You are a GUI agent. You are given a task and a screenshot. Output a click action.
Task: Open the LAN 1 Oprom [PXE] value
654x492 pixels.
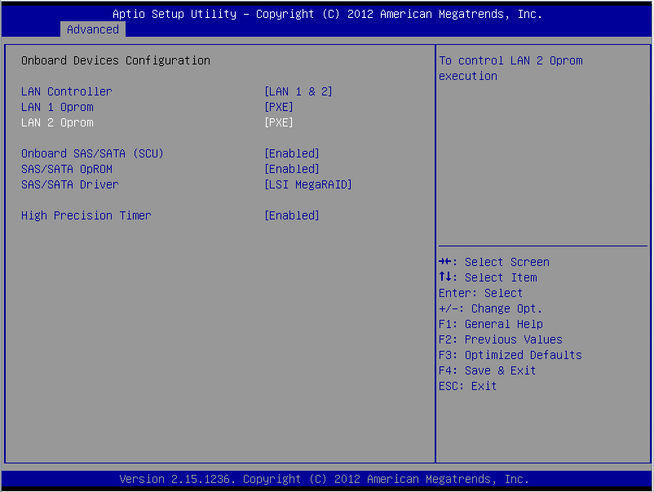[279, 107]
